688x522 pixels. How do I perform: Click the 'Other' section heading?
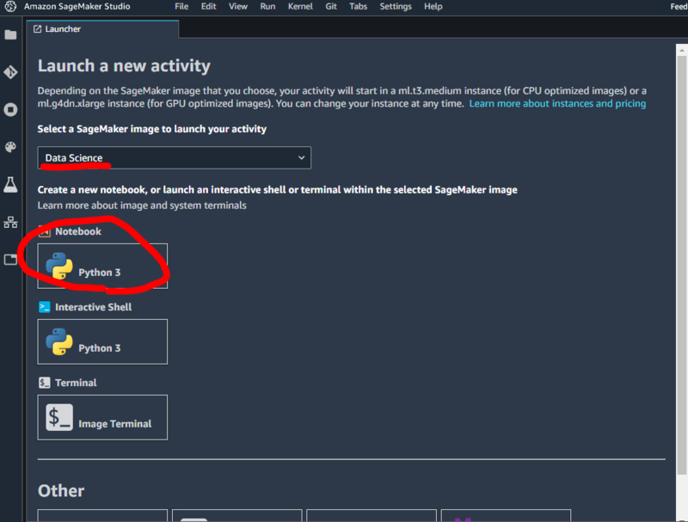61,491
